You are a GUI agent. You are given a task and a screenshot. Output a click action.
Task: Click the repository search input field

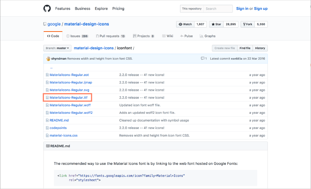(218, 9)
